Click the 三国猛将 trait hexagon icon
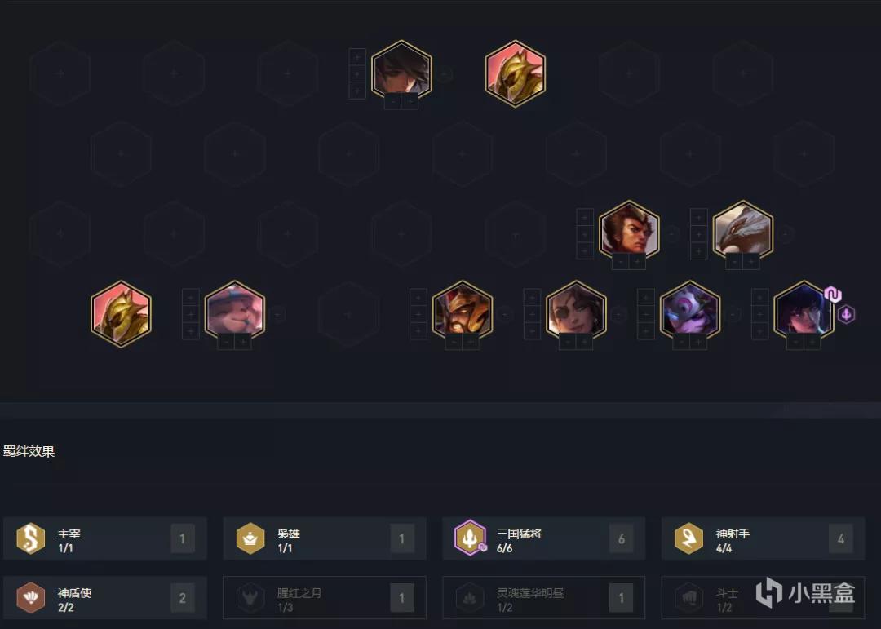The height and width of the screenshot is (629, 881). click(x=470, y=538)
